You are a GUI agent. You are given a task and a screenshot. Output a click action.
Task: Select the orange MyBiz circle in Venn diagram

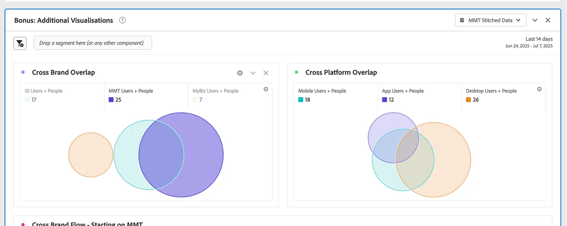click(x=91, y=155)
